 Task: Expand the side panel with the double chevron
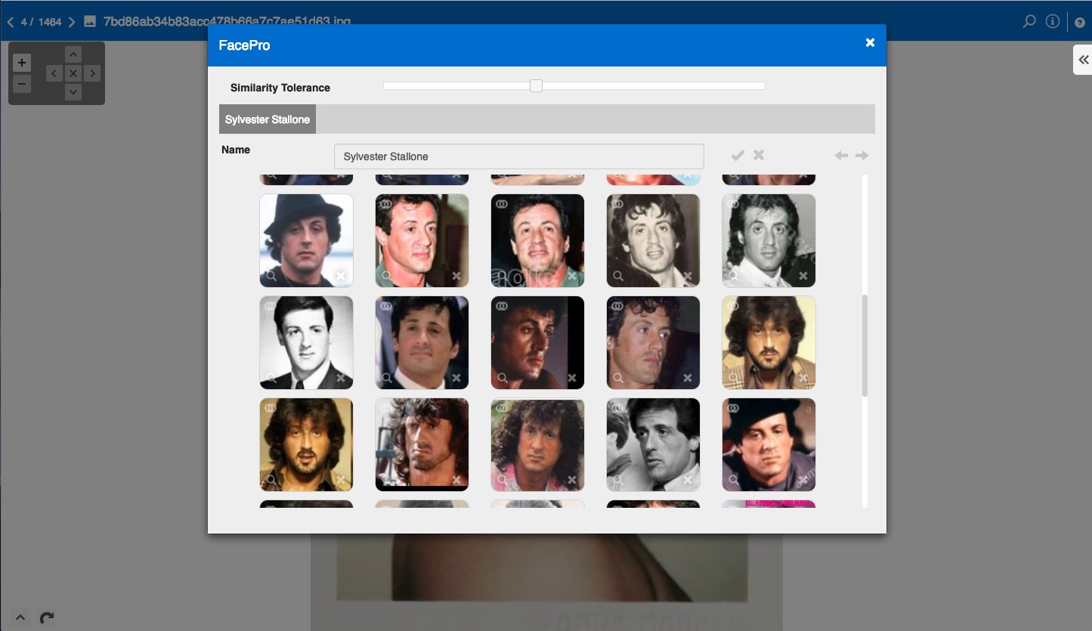(1083, 60)
